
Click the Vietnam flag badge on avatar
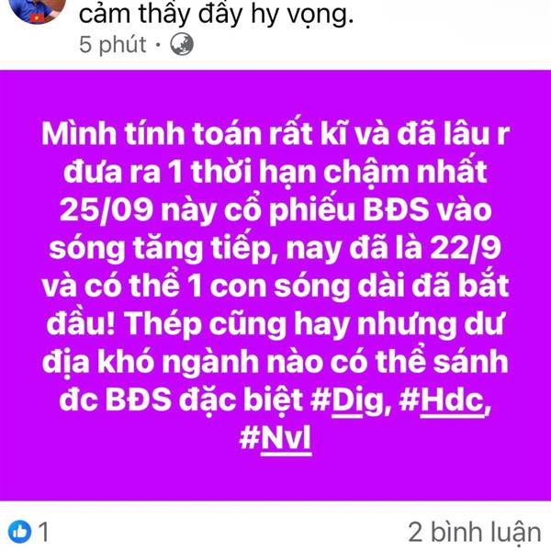(x=38, y=17)
